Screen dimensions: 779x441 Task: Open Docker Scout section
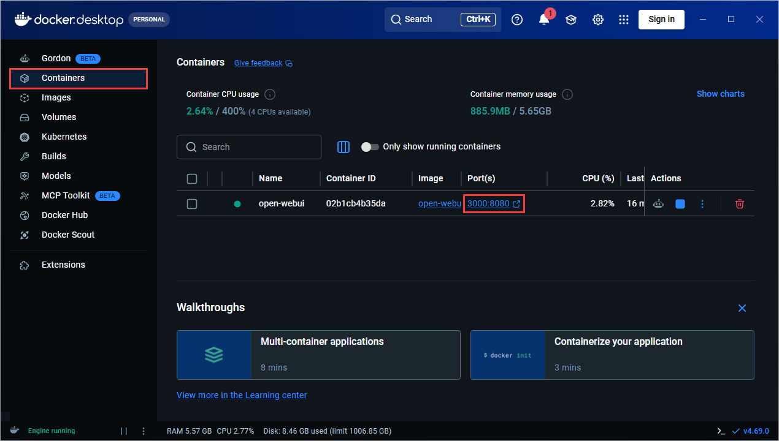pyautogui.click(x=79, y=235)
